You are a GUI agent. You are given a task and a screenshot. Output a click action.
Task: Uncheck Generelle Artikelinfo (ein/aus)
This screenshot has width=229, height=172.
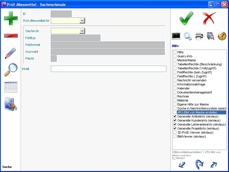tap(175, 117)
